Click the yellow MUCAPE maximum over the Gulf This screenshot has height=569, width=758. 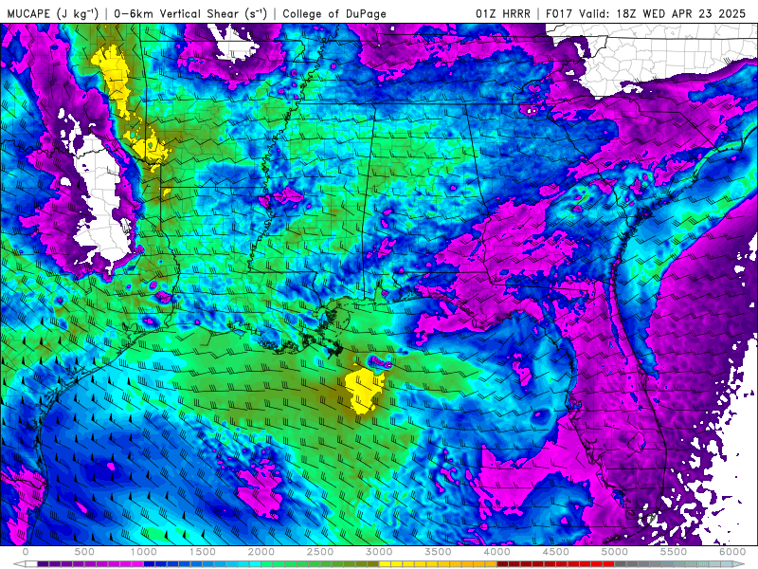364,390
